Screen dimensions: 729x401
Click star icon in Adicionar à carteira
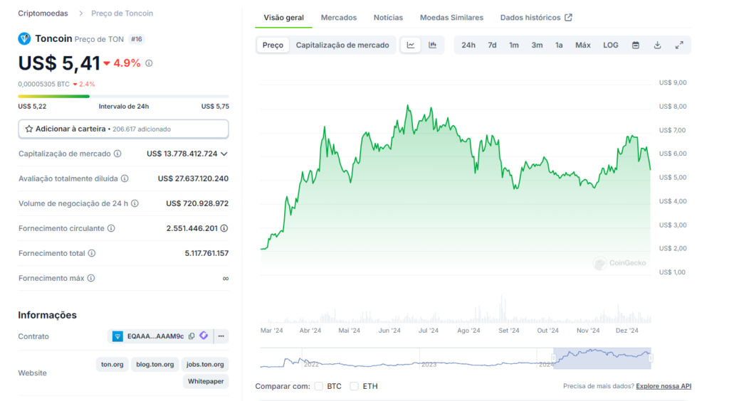tap(28, 129)
